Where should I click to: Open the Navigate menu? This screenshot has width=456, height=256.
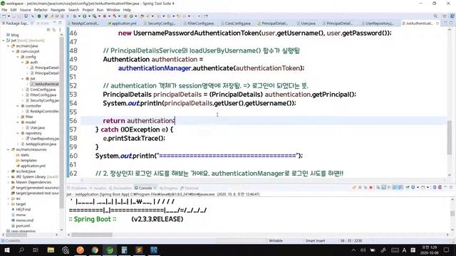pos(58,10)
